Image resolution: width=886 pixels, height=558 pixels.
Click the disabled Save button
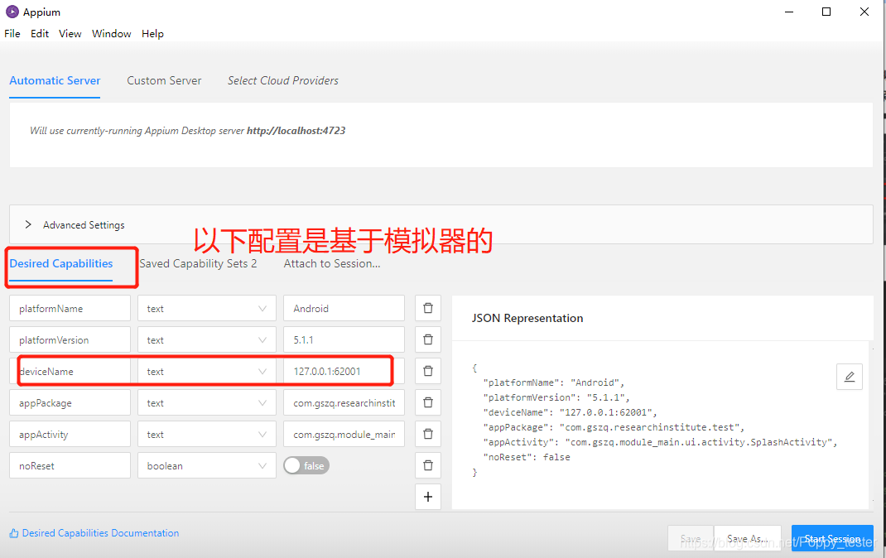click(x=691, y=538)
